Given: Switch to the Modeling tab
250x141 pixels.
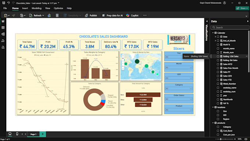Looking at the screenshot, I should 36,8.
